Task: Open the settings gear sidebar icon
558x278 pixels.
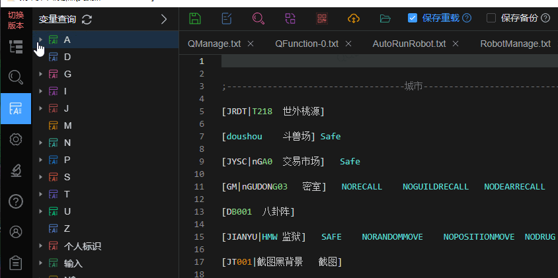Action: 16,139
